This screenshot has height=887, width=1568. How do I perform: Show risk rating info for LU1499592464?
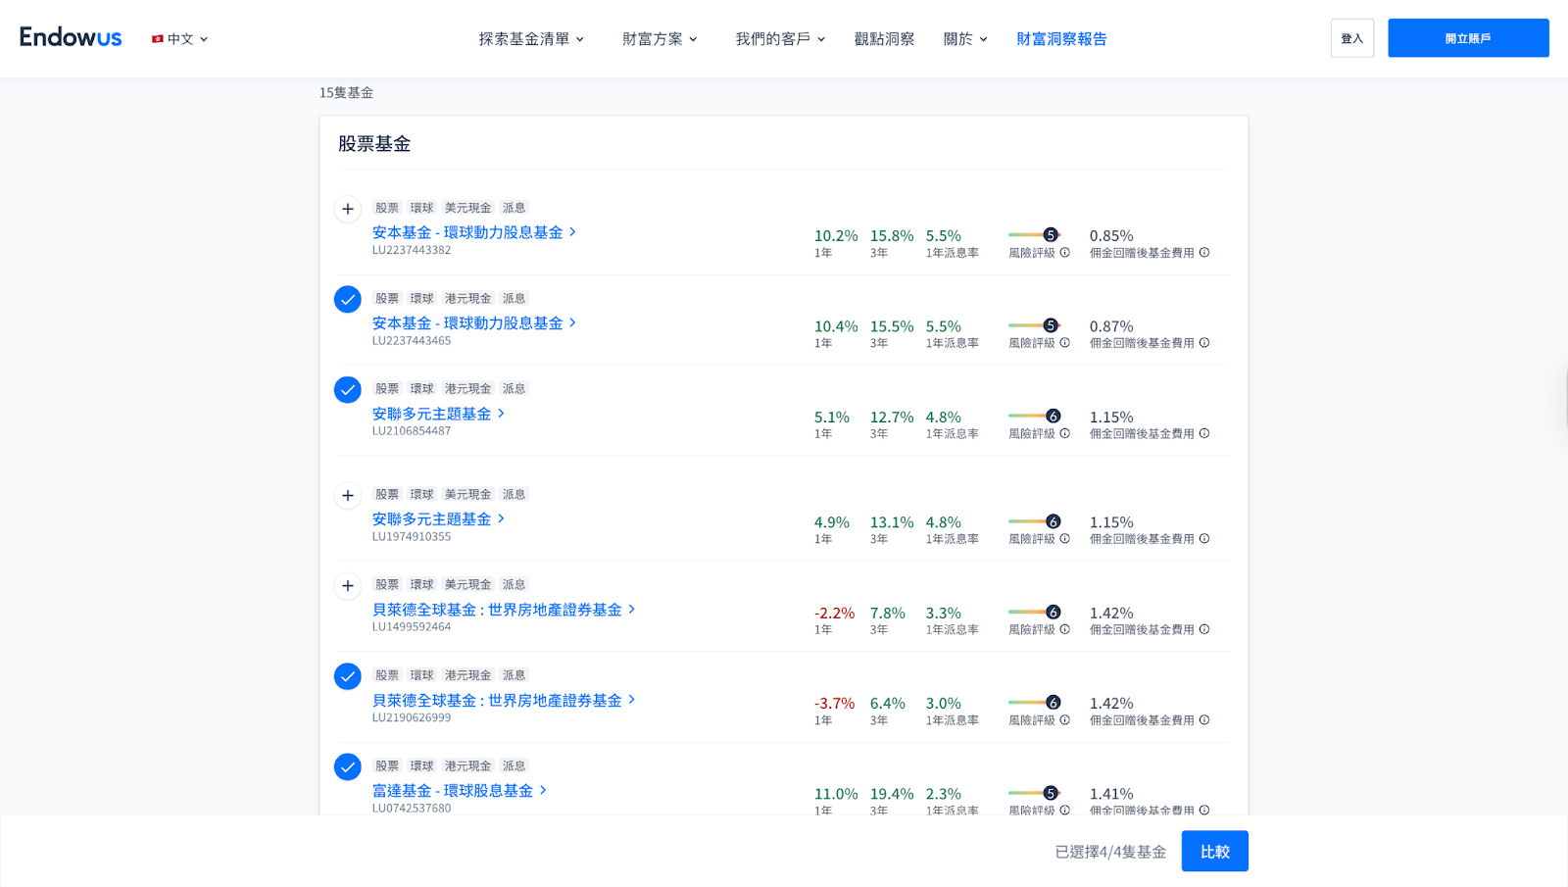pyautogui.click(x=1064, y=629)
